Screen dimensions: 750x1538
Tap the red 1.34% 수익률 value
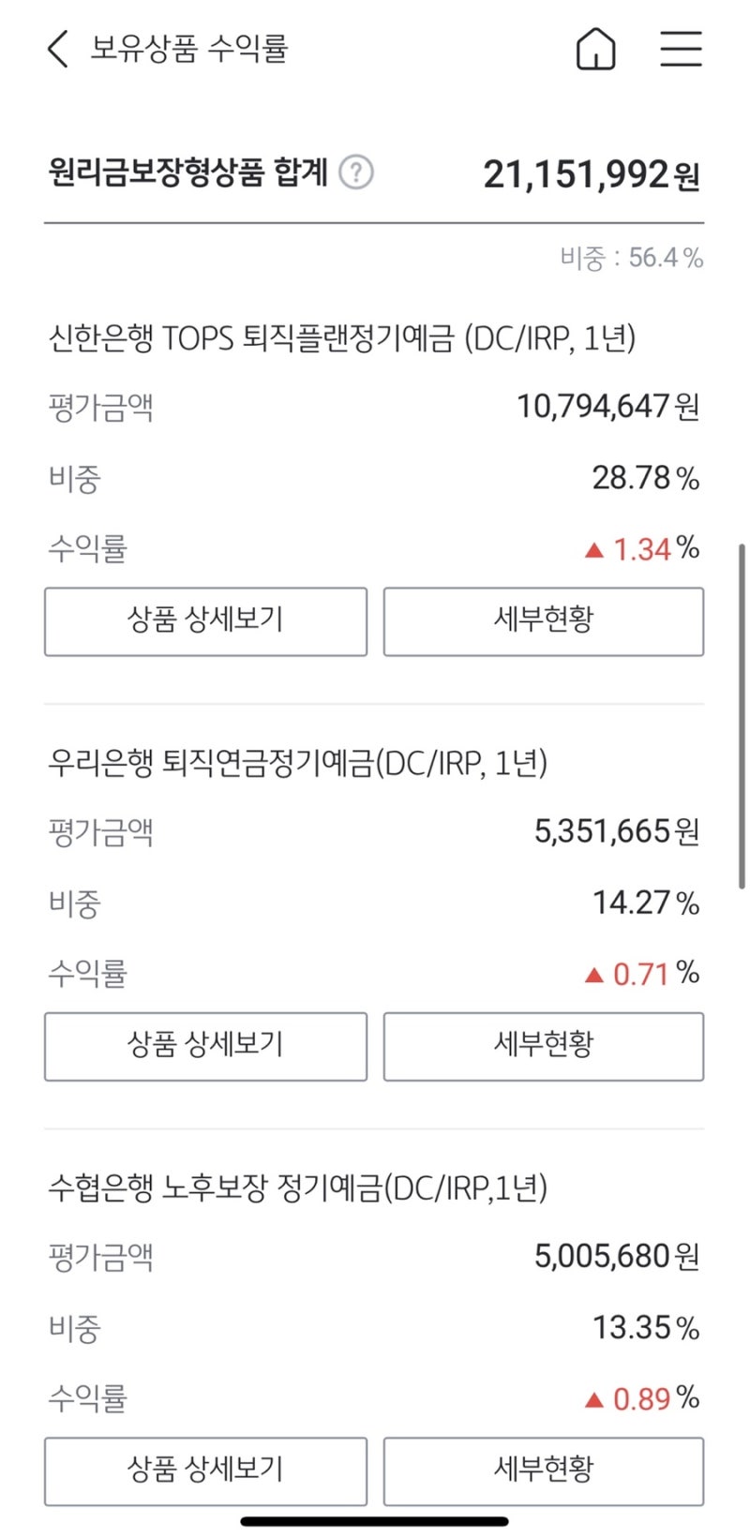tap(642, 549)
